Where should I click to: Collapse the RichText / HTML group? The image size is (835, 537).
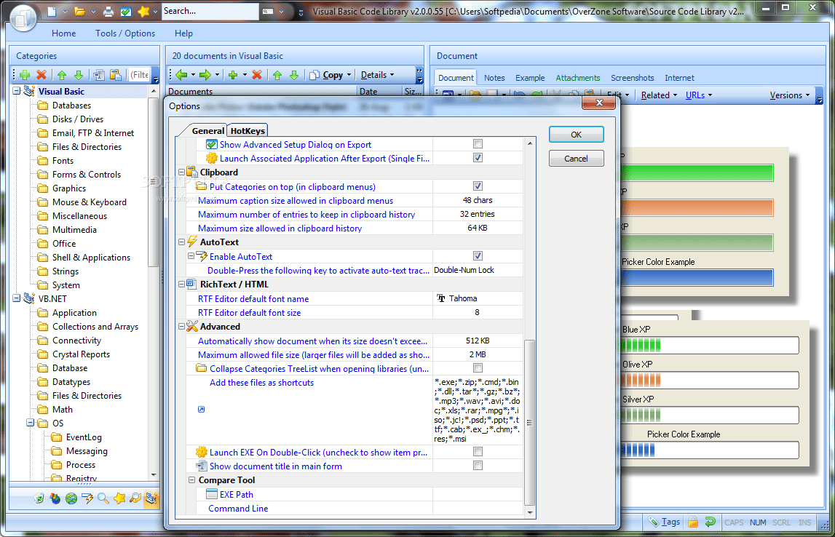pos(181,285)
